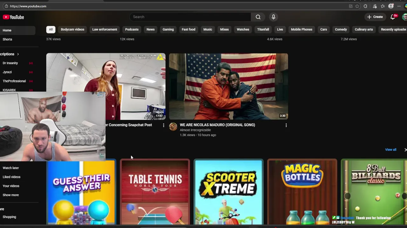Click WE ARE NICOLAS MADURO video title
This screenshot has height=228, width=407.
[217, 125]
